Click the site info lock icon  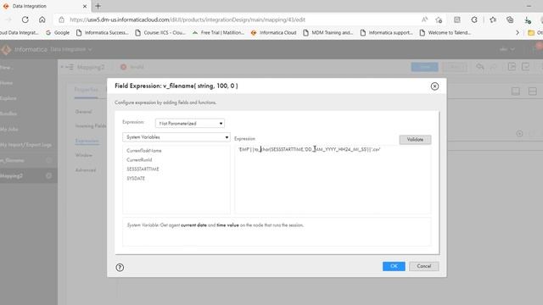(61, 19)
